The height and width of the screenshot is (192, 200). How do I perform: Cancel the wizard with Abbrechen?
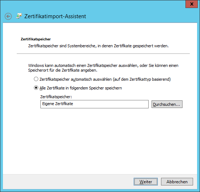click(177, 181)
